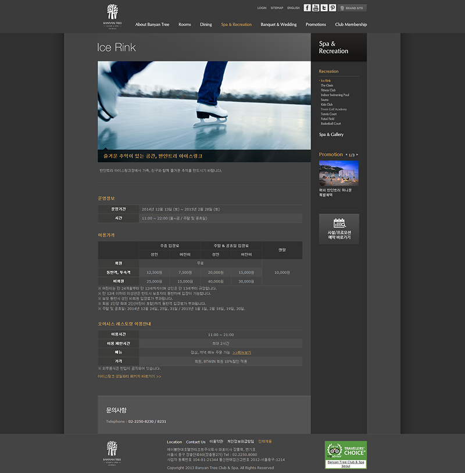Select Indoor Swimming Pool in sidebar
Image resolution: width=465 pixels, height=473 pixels.
point(335,95)
